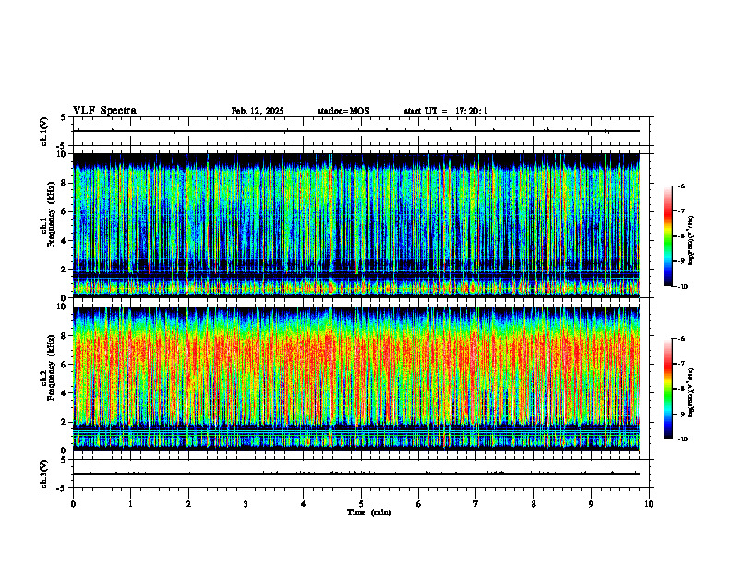731x565 pixels.
Task: Click the "-6" label on ch.1 colorbar
Action: click(682, 186)
